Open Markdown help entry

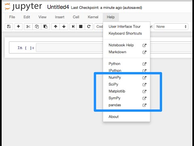click(x=127, y=52)
